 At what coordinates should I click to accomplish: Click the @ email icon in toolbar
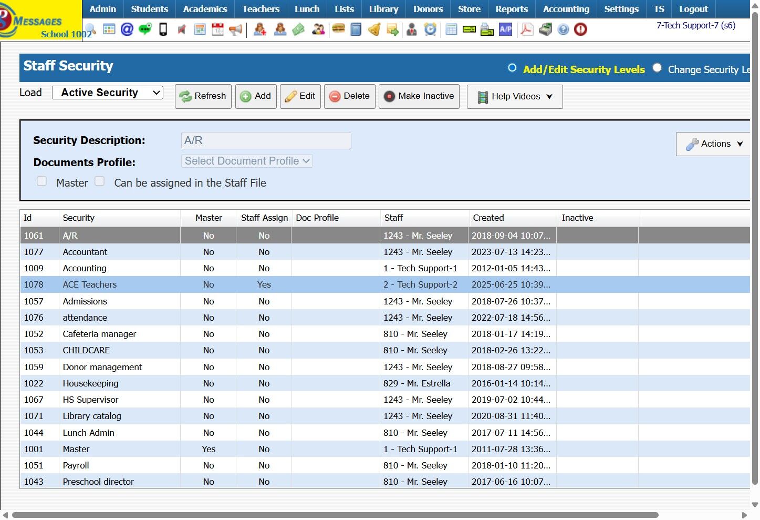click(x=127, y=29)
